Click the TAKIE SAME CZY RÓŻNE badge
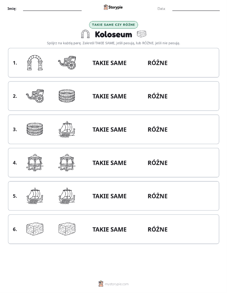Screen dimensions: 227x293 click(x=113, y=25)
